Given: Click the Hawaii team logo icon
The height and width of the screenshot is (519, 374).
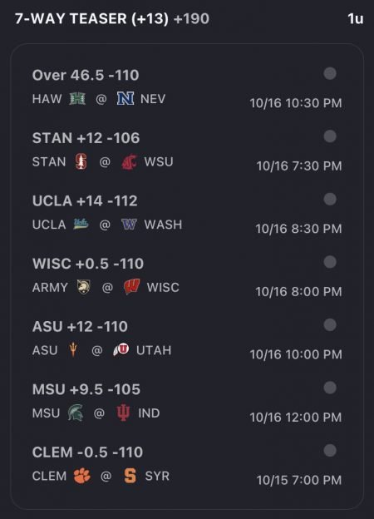Looking at the screenshot, I should tap(78, 99).
